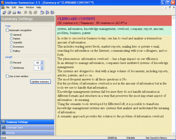Open the File menu
The height and width of the screenshot is (140, 176).
(x=8, y=7)
